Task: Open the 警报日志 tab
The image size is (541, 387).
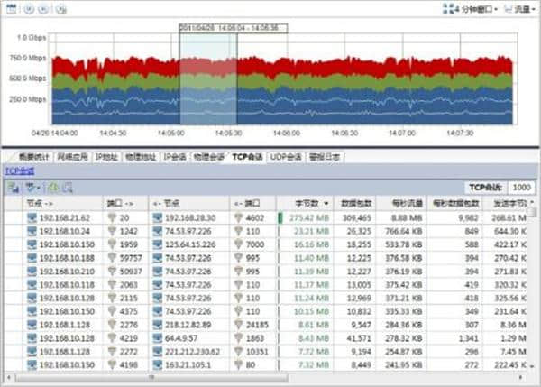Action: 324,156
